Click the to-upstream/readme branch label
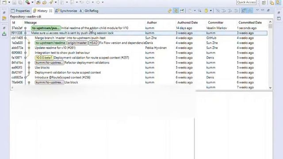Screen dimensions: 283x159 coord(50,43)
